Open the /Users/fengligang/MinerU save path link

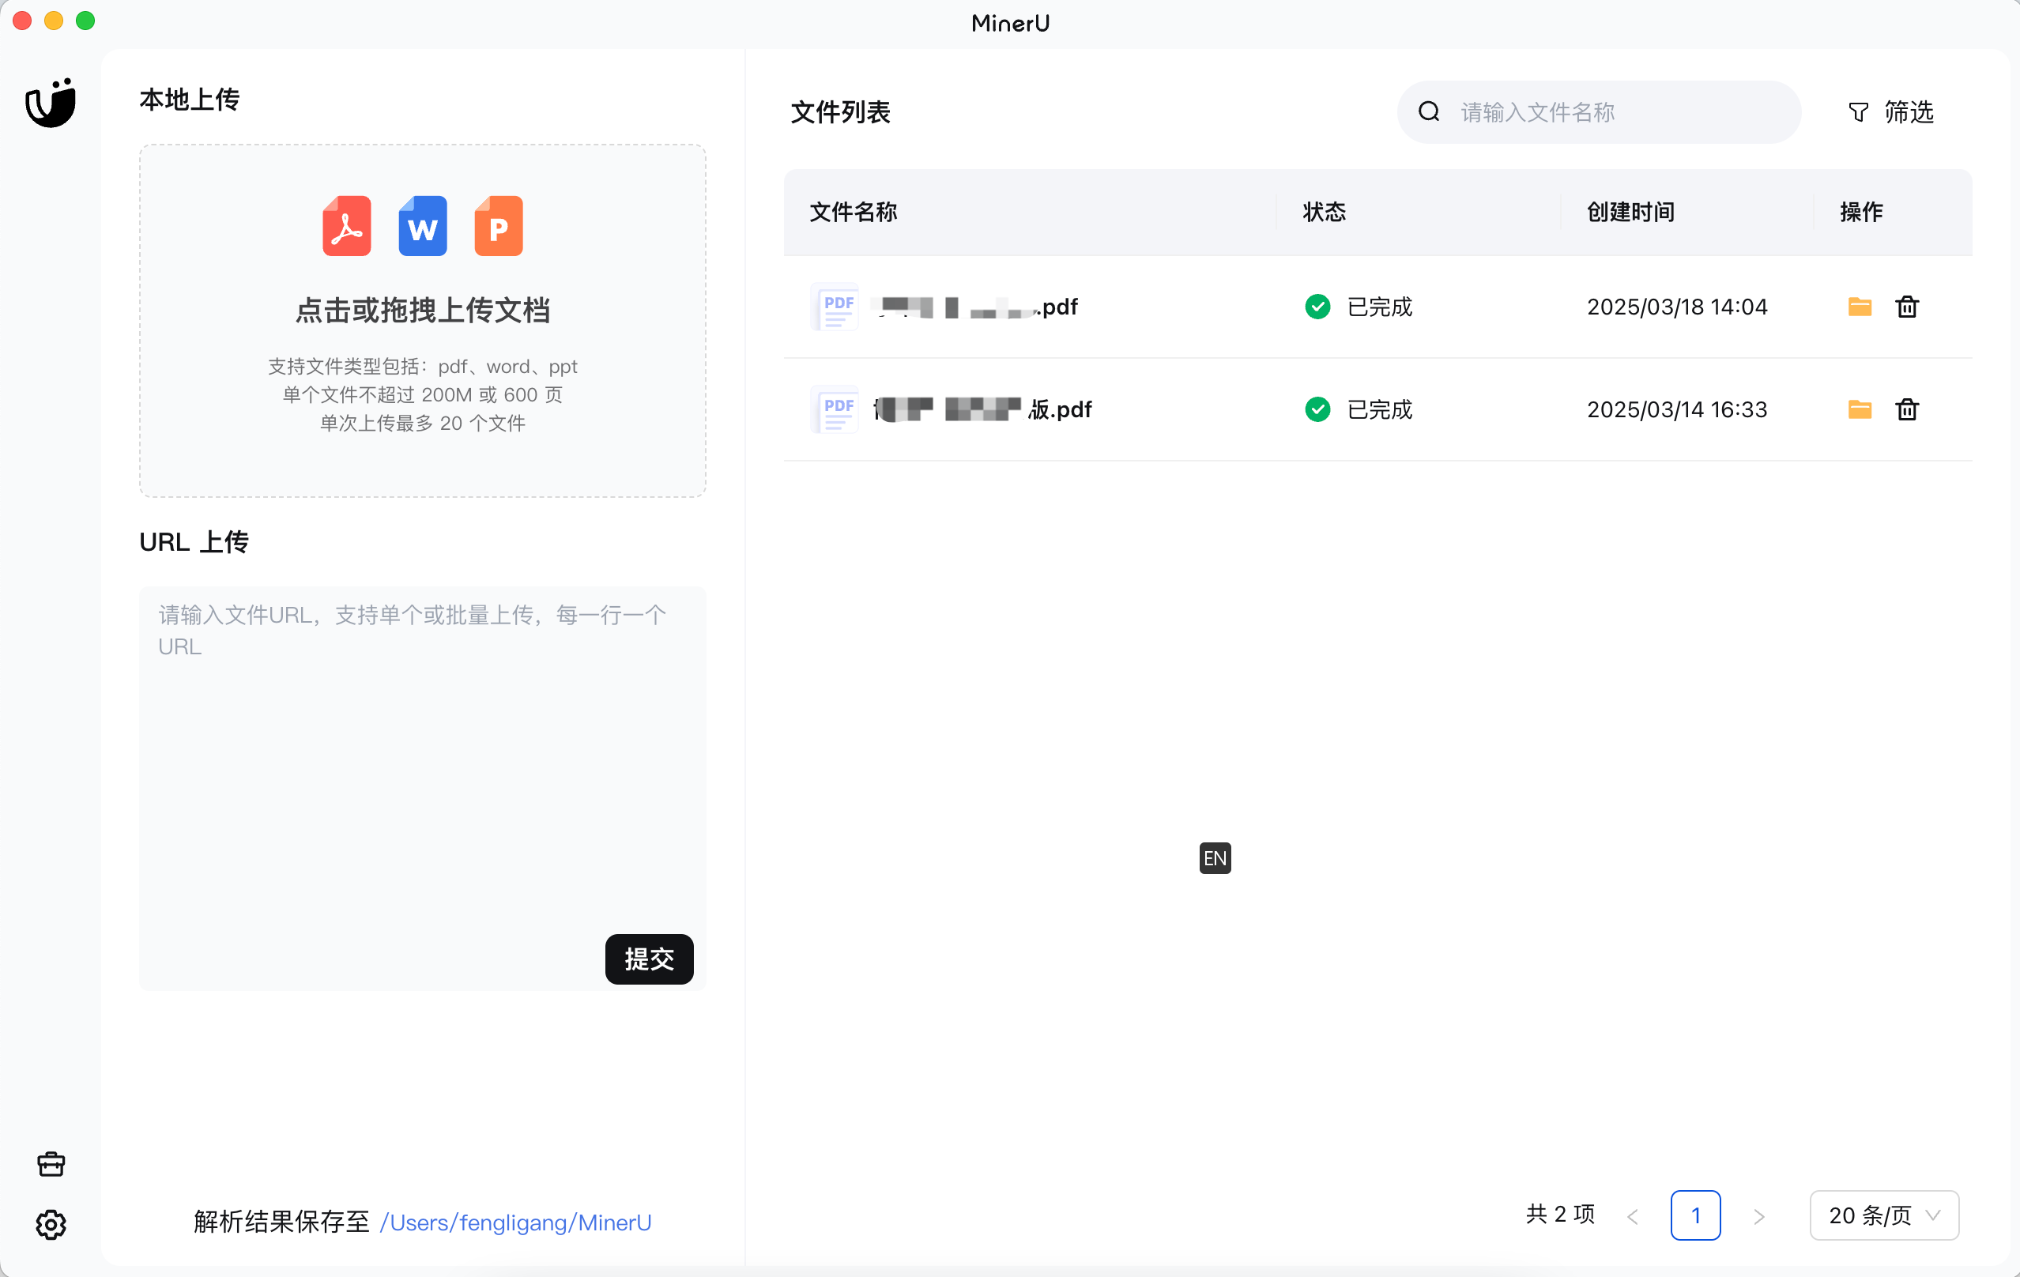[515, 1222]
